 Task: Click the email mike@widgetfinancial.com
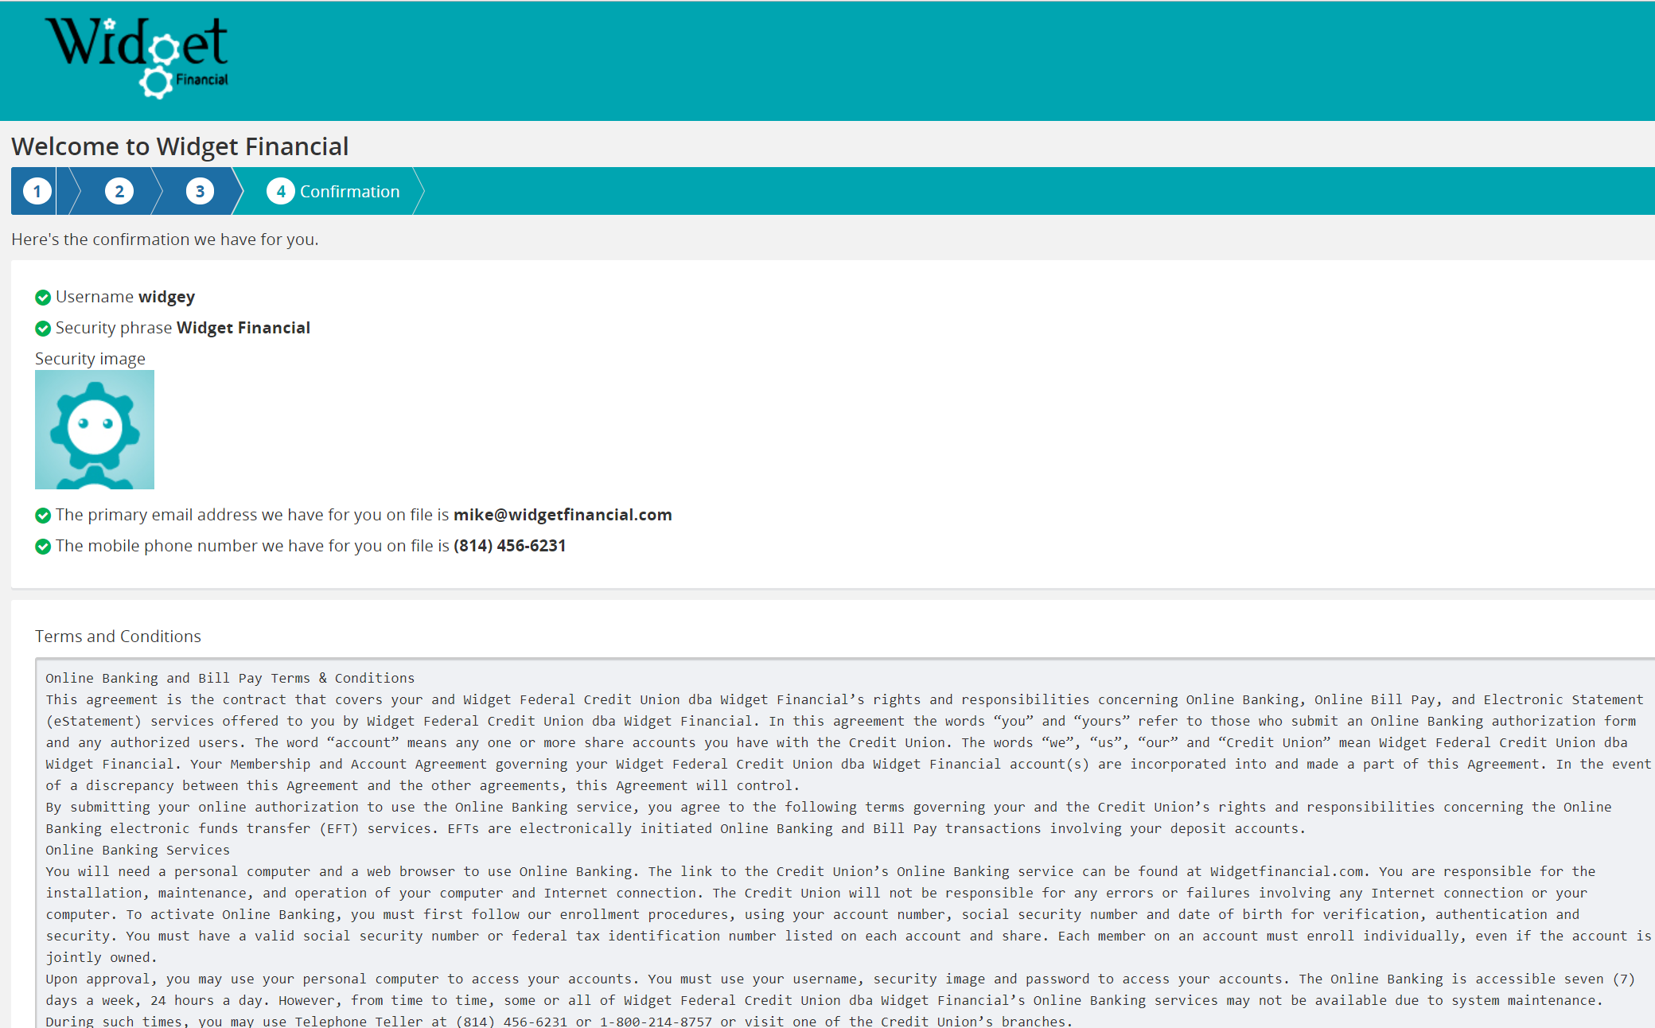pyautogui.click(x=563, y=515)
